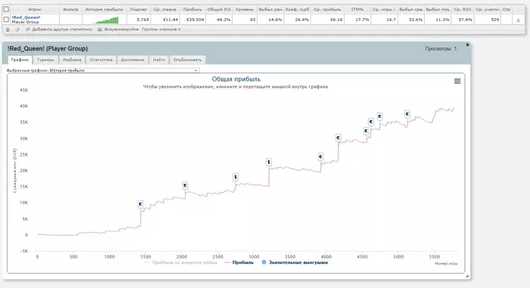Open the !Red_Queen! player link

26,17
